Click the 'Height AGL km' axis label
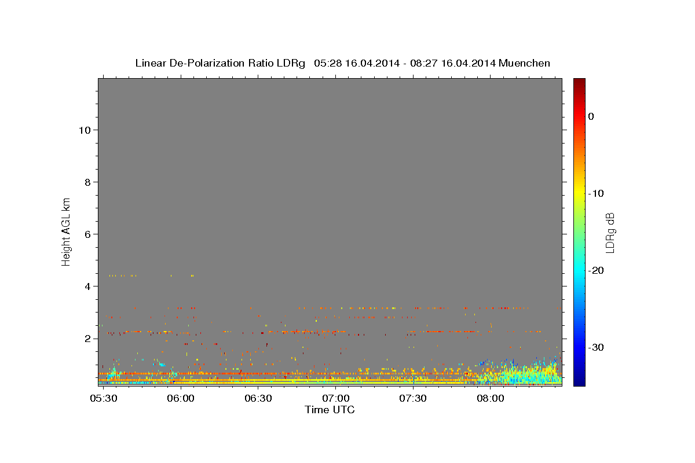 pyautogui.click(x=66, y=231)
